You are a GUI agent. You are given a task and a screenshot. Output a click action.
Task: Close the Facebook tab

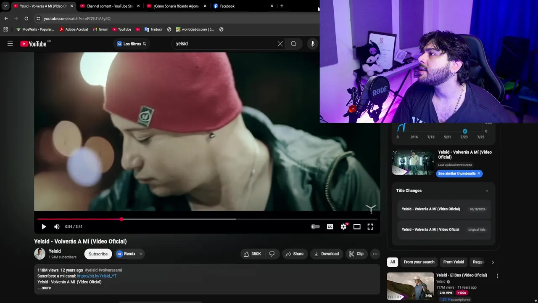(272, 6)
